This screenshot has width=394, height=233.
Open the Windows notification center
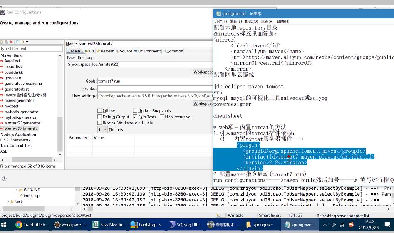[387, 224]
